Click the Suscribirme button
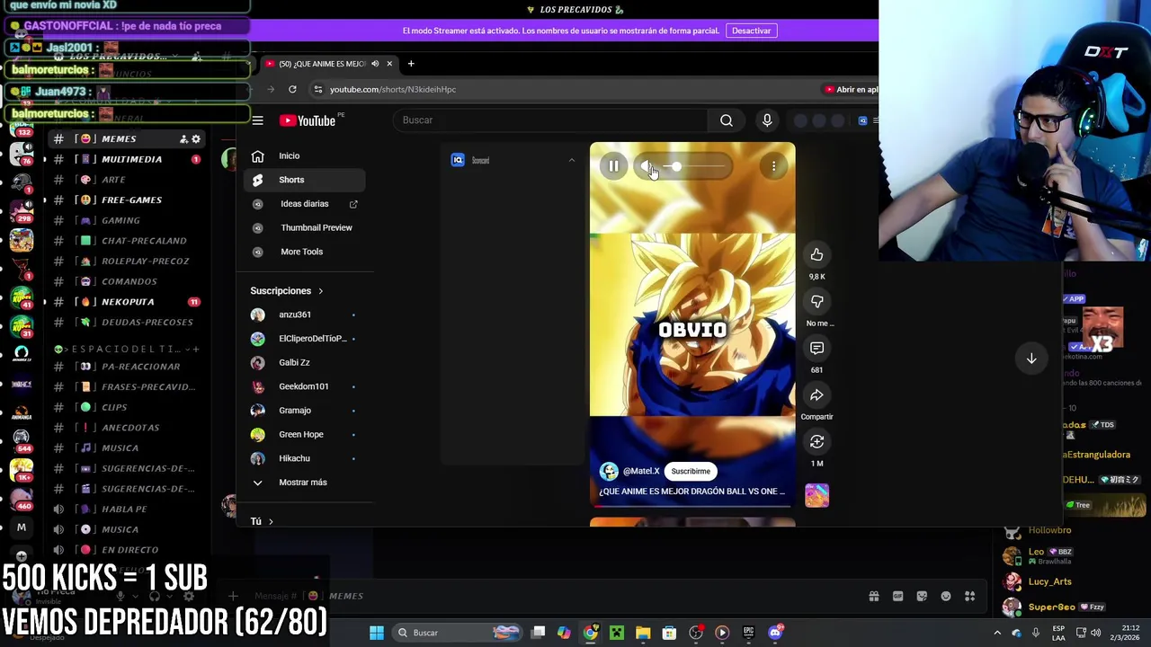This screenshot has height=647, width=1151. [x=691, y=471]
